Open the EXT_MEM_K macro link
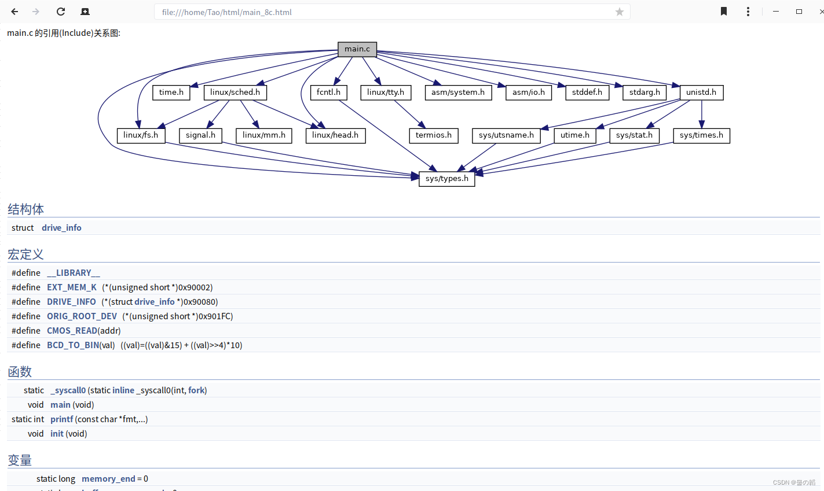The image size is (824, 491). [x=72, y=287]
